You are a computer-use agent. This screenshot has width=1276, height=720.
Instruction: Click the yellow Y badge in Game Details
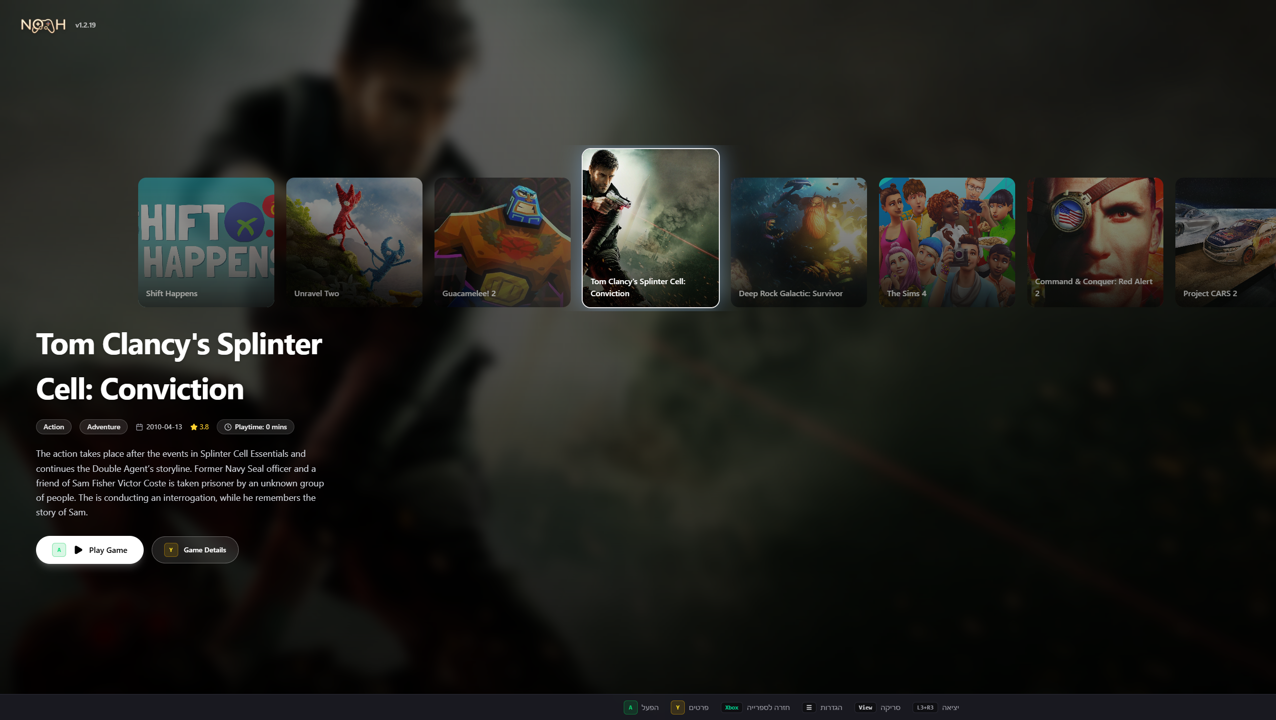click(171, 550)
